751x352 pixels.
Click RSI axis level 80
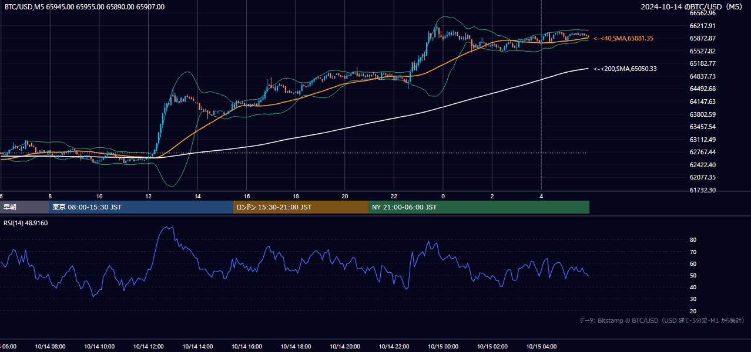click(693, 240)
